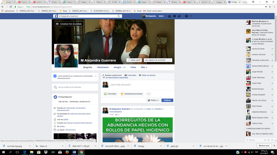This screenshot has width=277, height=155.
Task: Select Vídeo en directo option
Action: point(147,75)
